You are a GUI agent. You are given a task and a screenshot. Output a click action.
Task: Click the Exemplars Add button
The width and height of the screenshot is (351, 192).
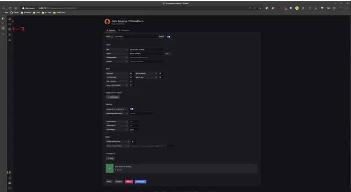(x=110, y=158)
